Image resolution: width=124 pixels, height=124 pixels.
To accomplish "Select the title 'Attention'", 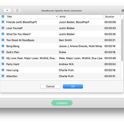I will (12, 76).
